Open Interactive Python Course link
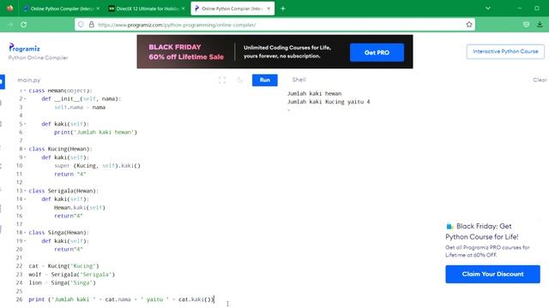The height and width of the screenshot is (308, 549). pyautogui.click(x=505, y=51)
